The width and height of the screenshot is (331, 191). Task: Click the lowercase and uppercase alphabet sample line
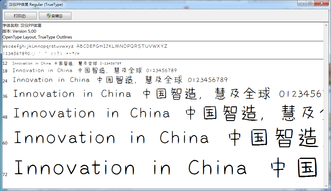click(x=85, y=46)
